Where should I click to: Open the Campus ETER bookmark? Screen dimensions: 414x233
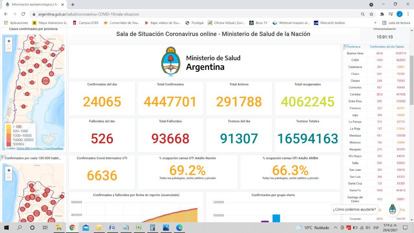click(85, 23)
